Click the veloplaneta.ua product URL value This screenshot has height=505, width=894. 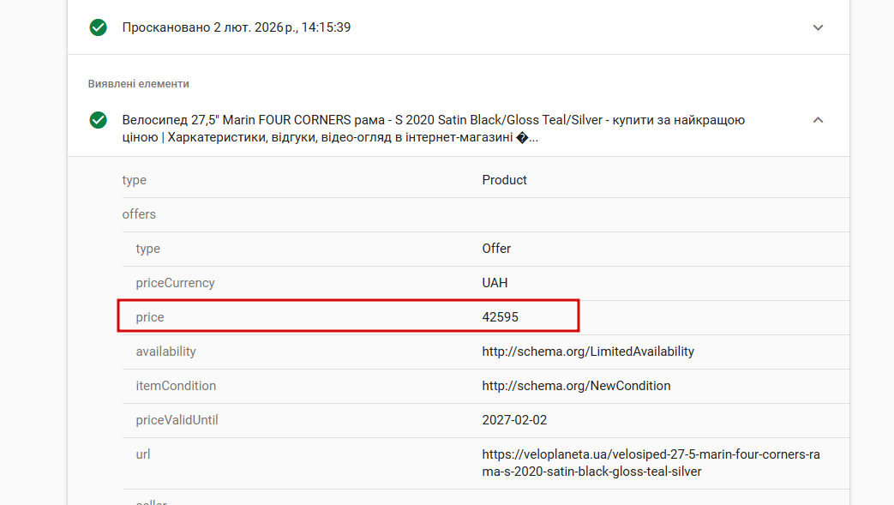pos(651,463)
